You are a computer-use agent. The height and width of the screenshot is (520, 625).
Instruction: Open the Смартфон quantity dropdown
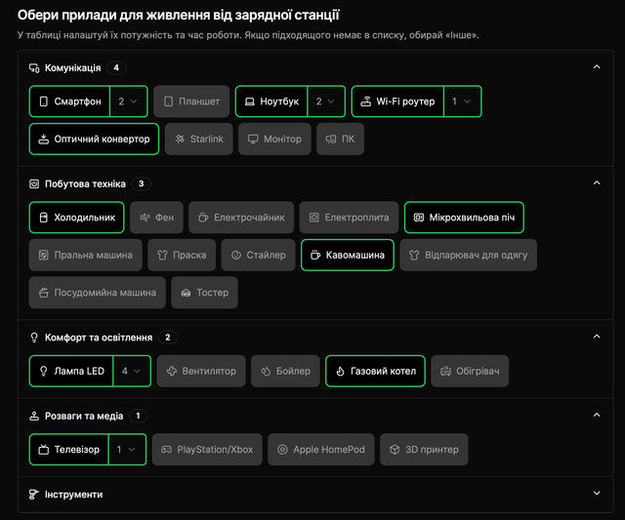pyautogui.click(x=129, y=101)
